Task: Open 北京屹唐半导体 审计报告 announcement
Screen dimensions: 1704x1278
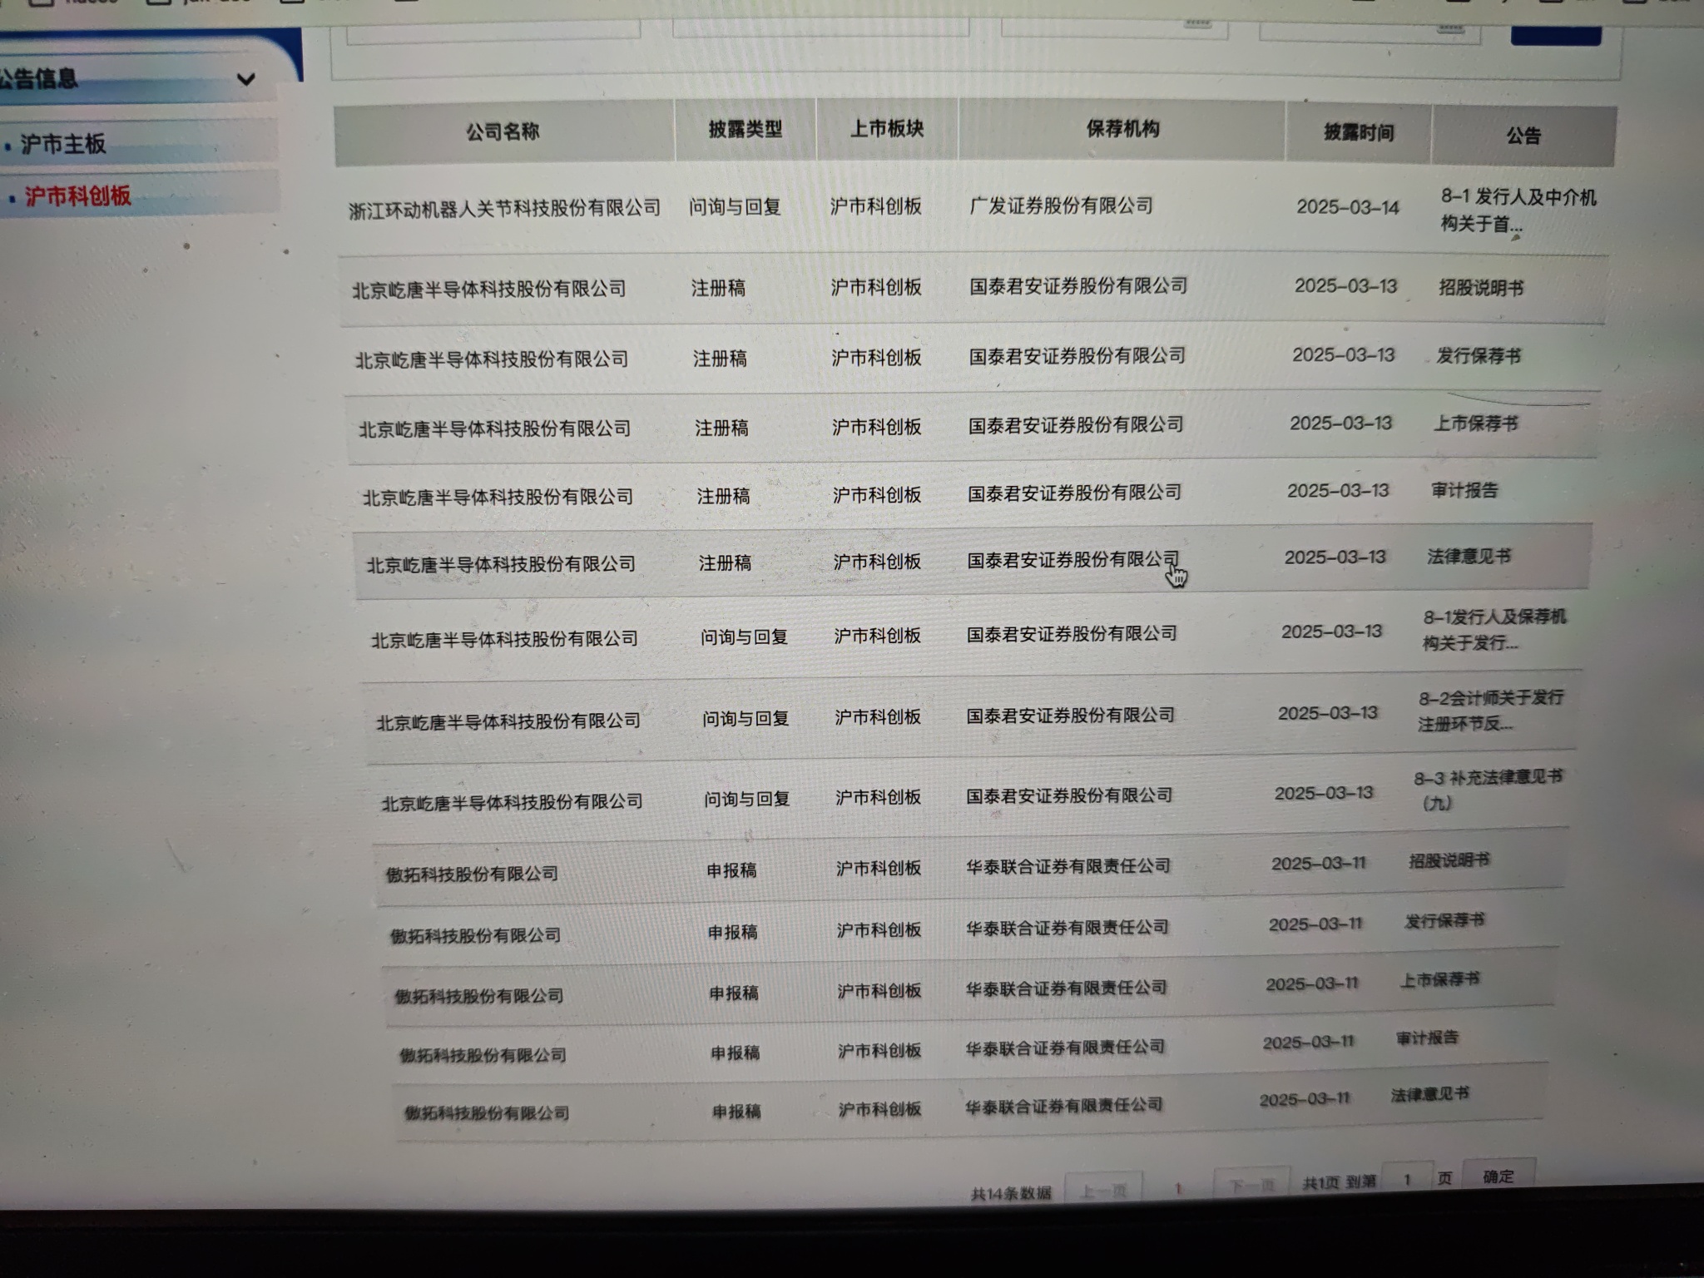Action: [1464, 491]
